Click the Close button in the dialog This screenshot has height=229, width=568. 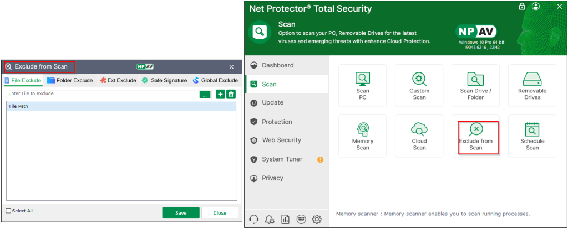click(220, 213)
